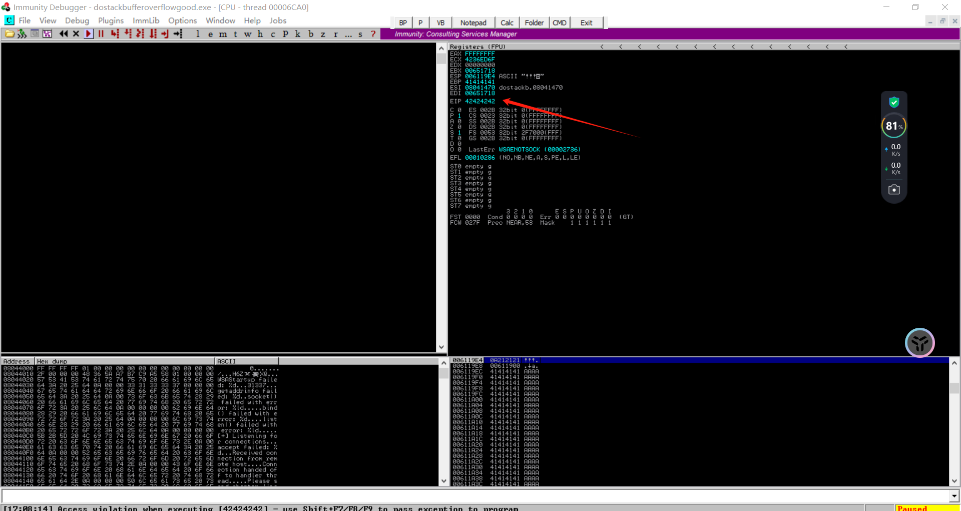This screenshot has height=511, width=961.
Task: Expand the command bar dropdown arrow
Action: 954,496
